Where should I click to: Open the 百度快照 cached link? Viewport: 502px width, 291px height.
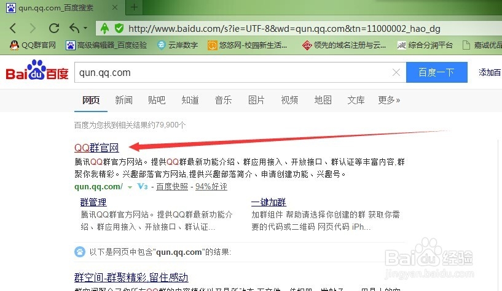(x=172, y=187)
